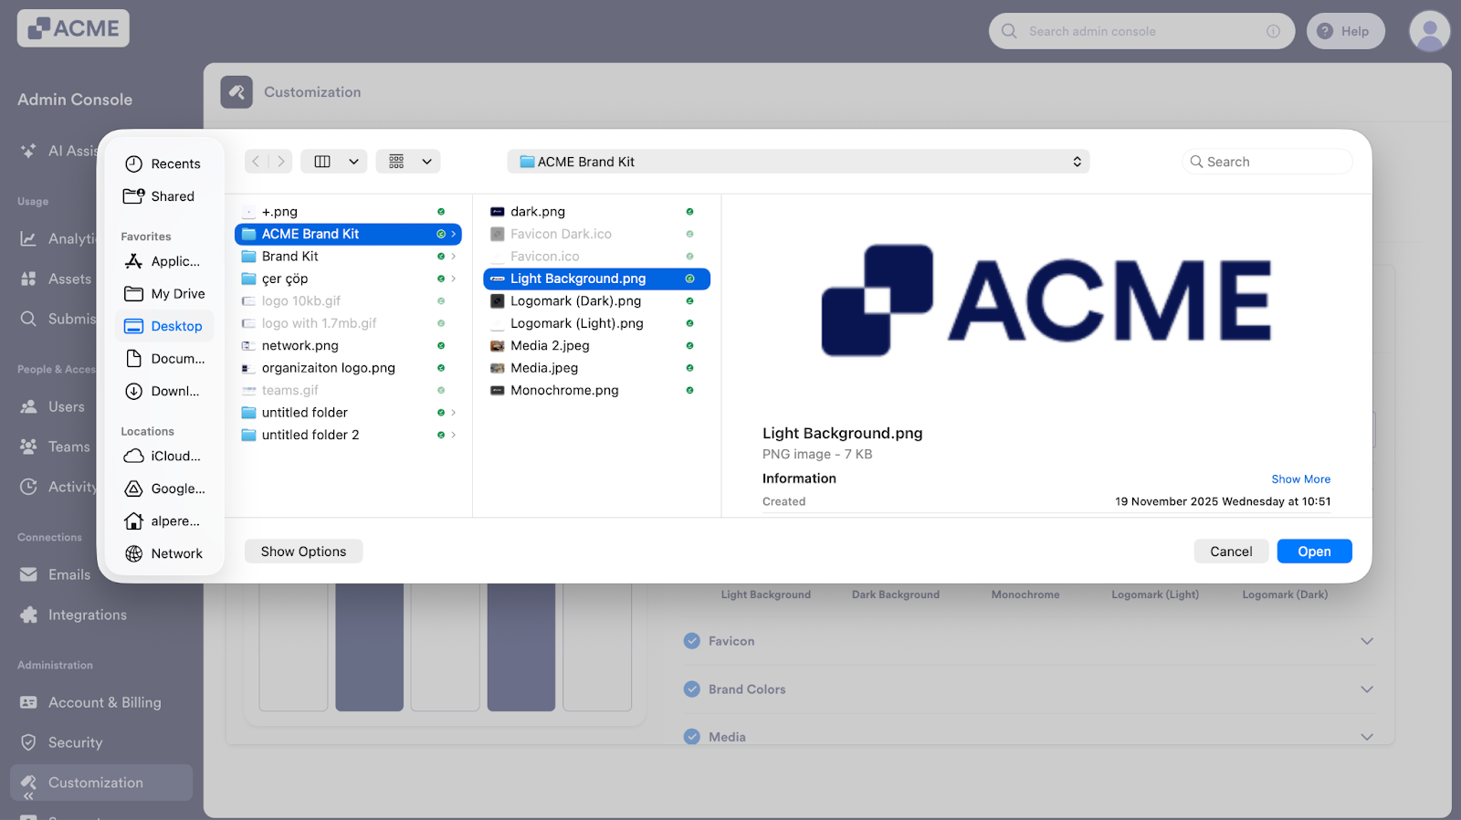Select Light Background.png file
Screen dimensions: 1461x820
596,279
